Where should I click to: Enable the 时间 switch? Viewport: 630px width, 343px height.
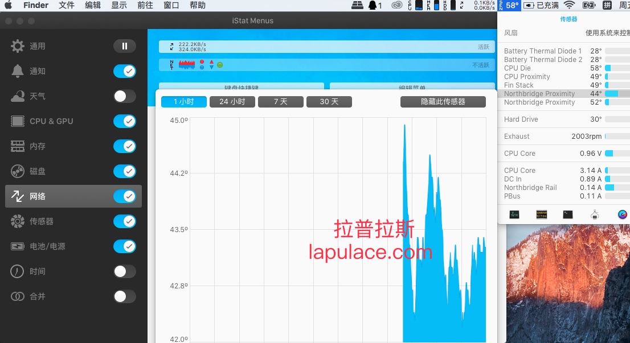125,271
